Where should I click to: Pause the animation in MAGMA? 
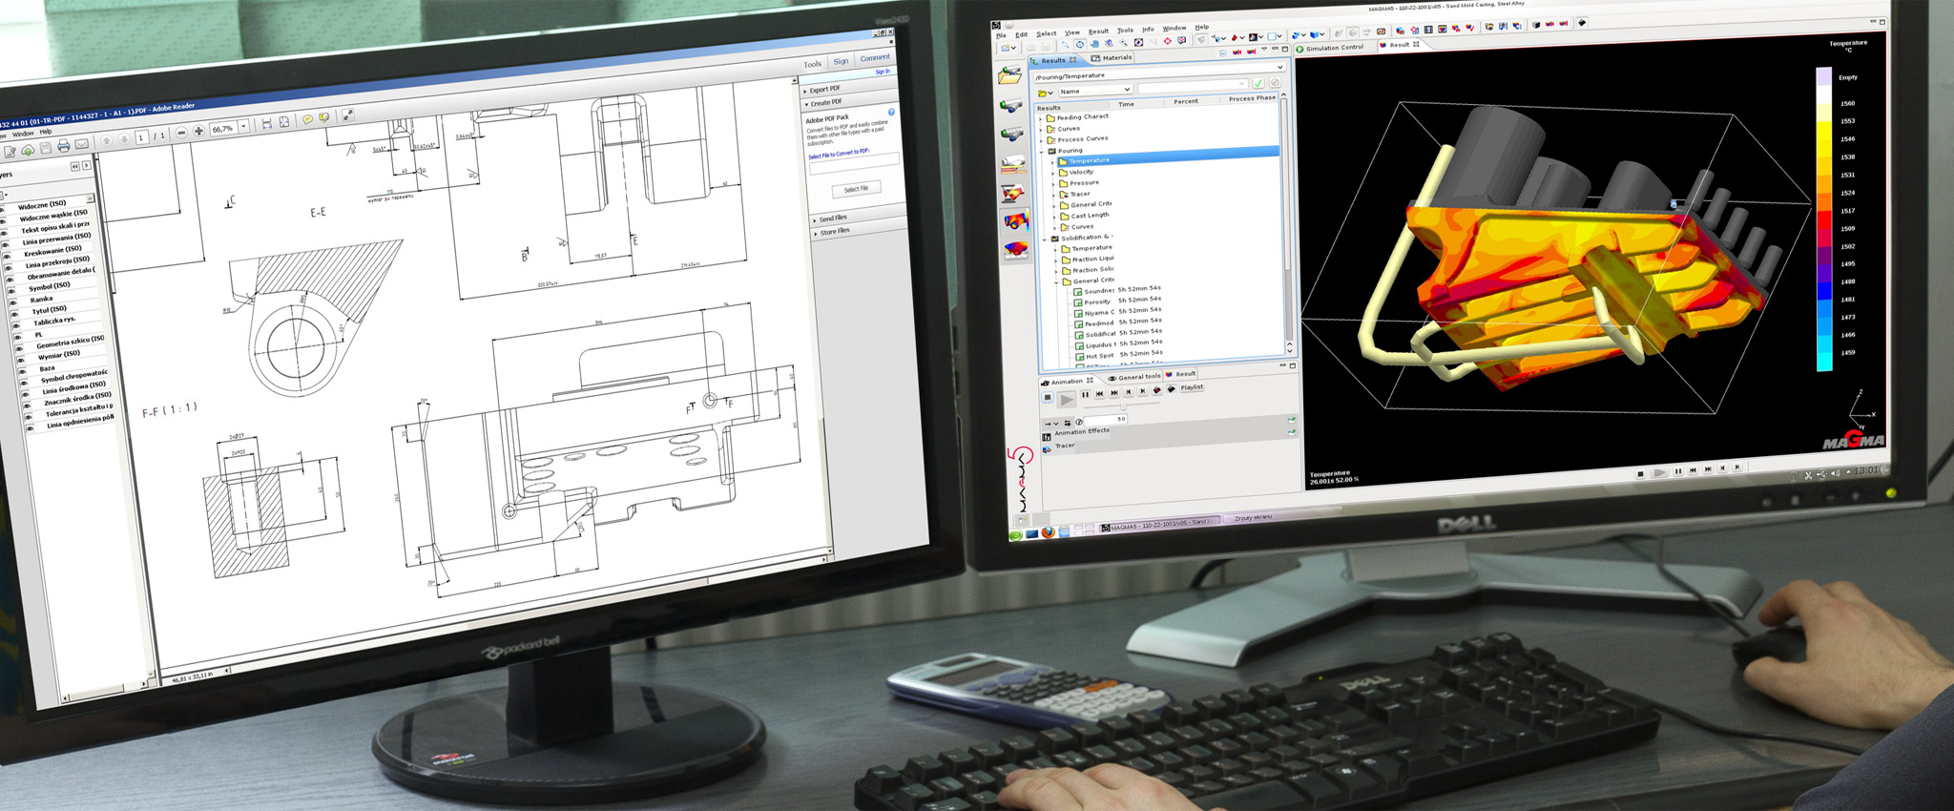click(x=1085, y=394)
